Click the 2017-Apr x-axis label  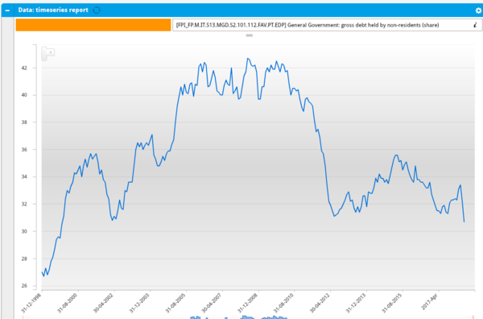click(429, 301)
